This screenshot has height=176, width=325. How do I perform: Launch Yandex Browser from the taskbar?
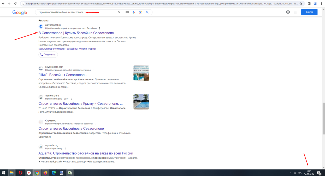(29, 173)
